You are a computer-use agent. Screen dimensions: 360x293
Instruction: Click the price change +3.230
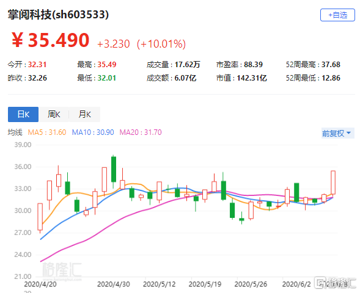114,43
